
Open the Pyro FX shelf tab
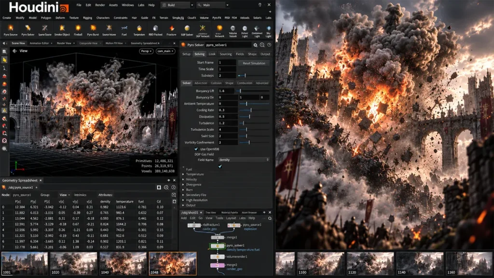tap(217, 18)
